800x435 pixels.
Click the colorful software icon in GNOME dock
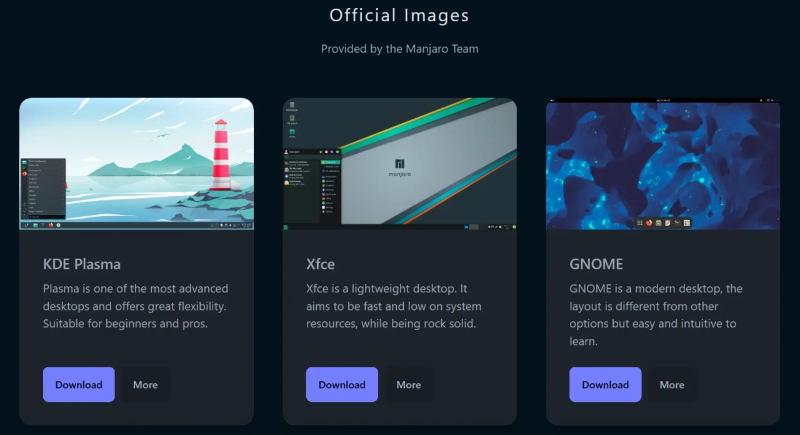pyautogui.click(x=686, y=223)
